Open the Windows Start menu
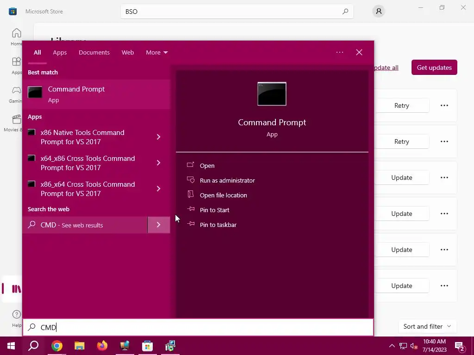This screenshot has height=355, width=474. (x=11, y=346)
